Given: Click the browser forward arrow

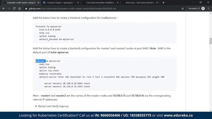Looking at the screenshot, I should (x=9, y=9).
